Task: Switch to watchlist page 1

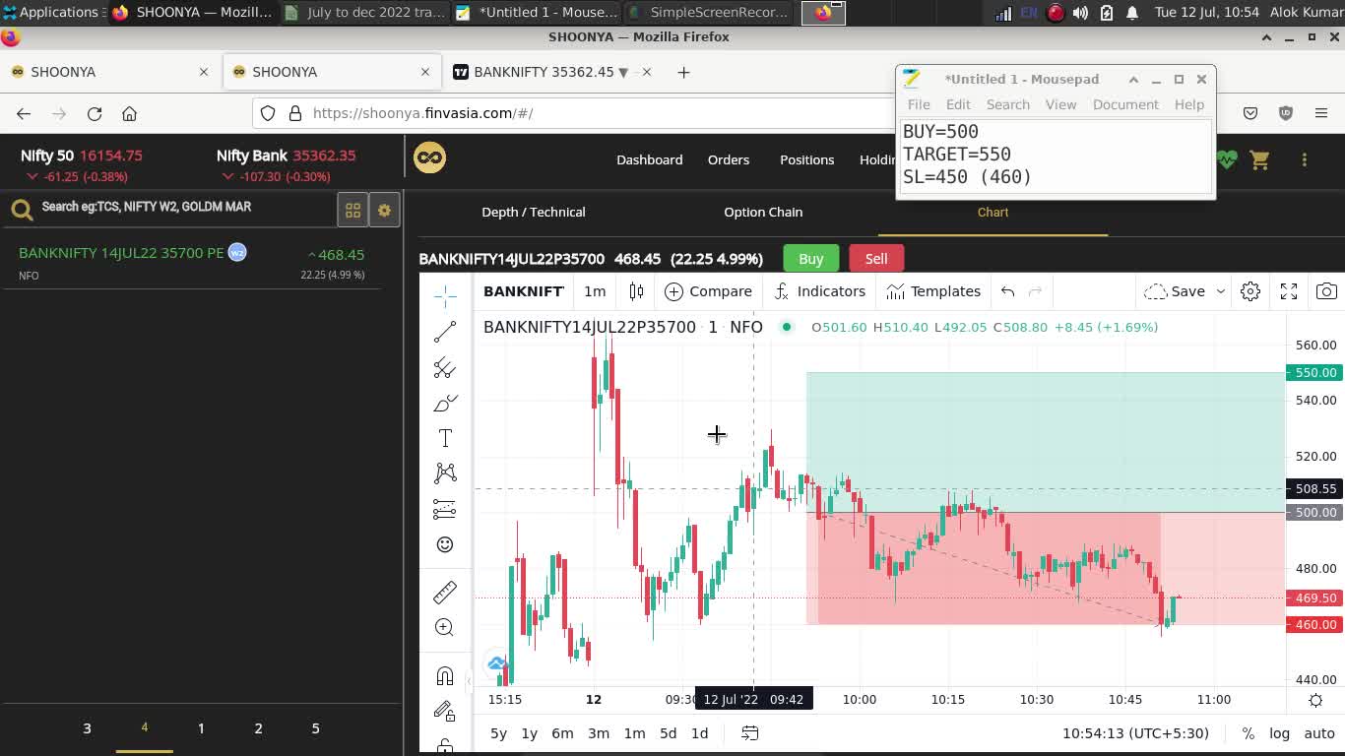Action: pos(201,728)
